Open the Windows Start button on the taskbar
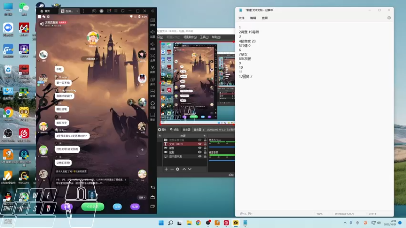 [161, 223]
